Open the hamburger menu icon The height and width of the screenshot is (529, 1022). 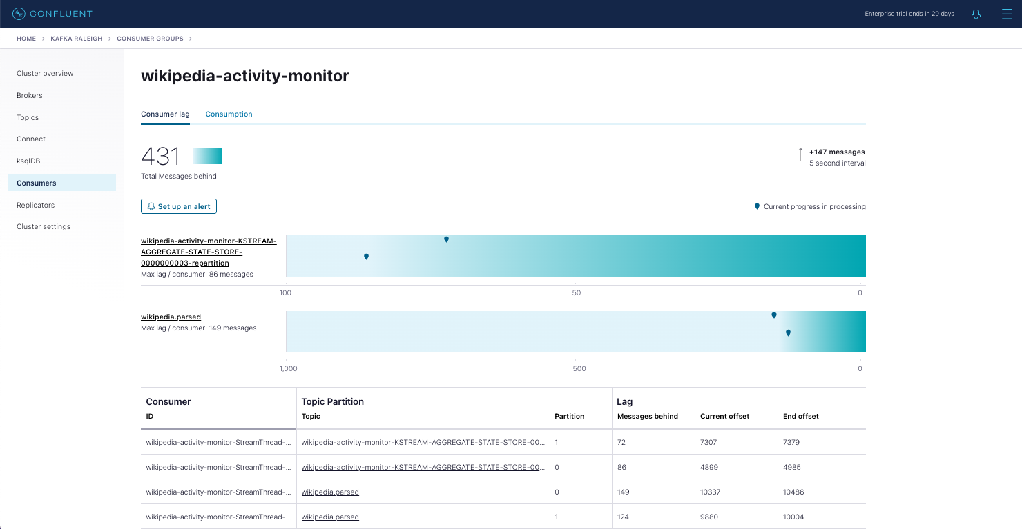click(x=1007, y=14)
